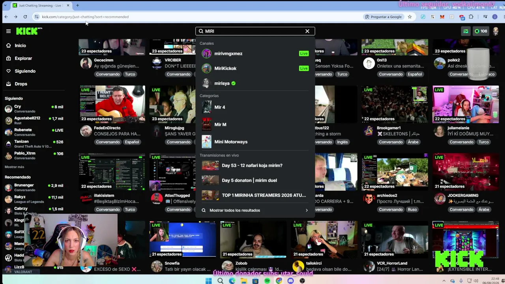This screenshot has width=505, height=284.
Task: Show hidden system tray icons
Action: coord(444,281)
